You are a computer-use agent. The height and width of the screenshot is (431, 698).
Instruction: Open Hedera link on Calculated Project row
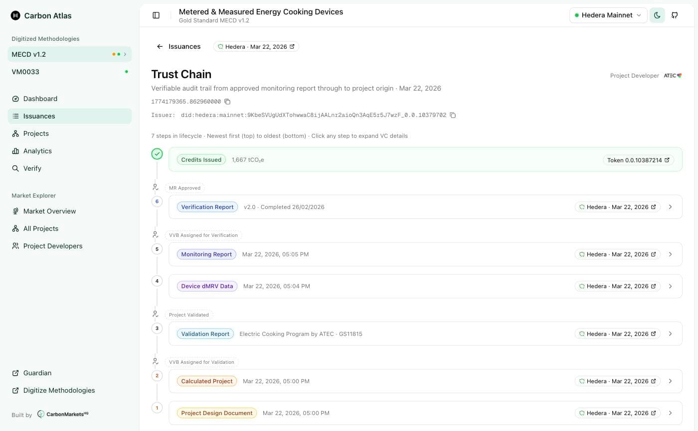[617, 381]
